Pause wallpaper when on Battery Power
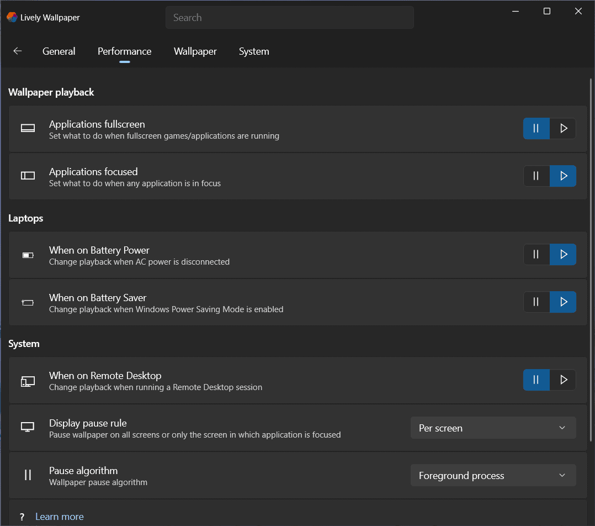595x526 pixels. click(x=536, y=255)
